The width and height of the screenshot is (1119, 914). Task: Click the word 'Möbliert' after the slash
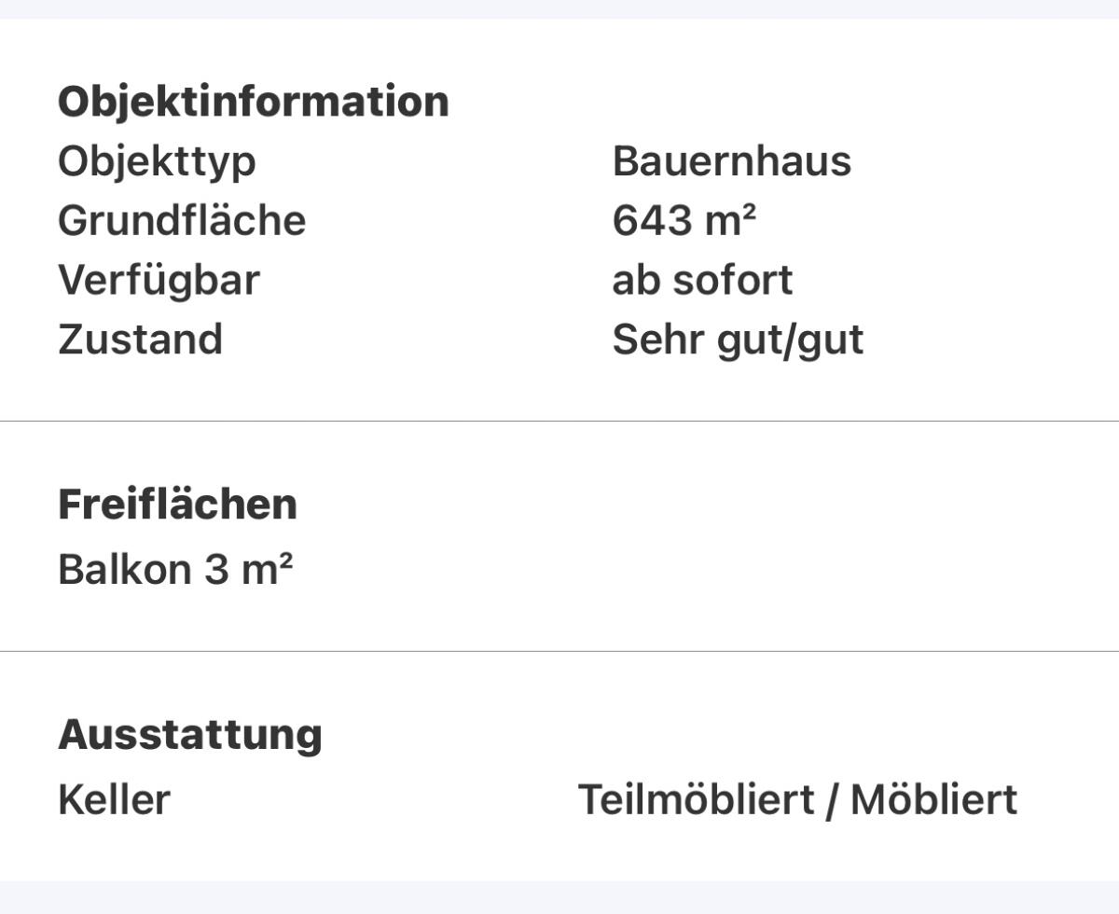point(933,800)
